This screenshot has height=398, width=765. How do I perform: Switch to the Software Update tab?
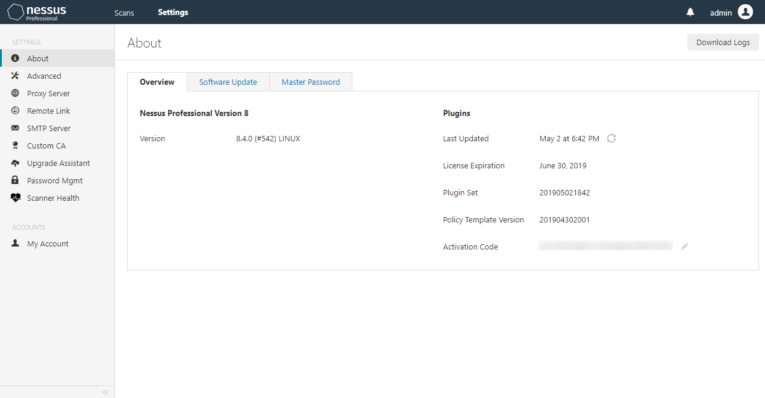pyautogui.click(x=228, y=82)
